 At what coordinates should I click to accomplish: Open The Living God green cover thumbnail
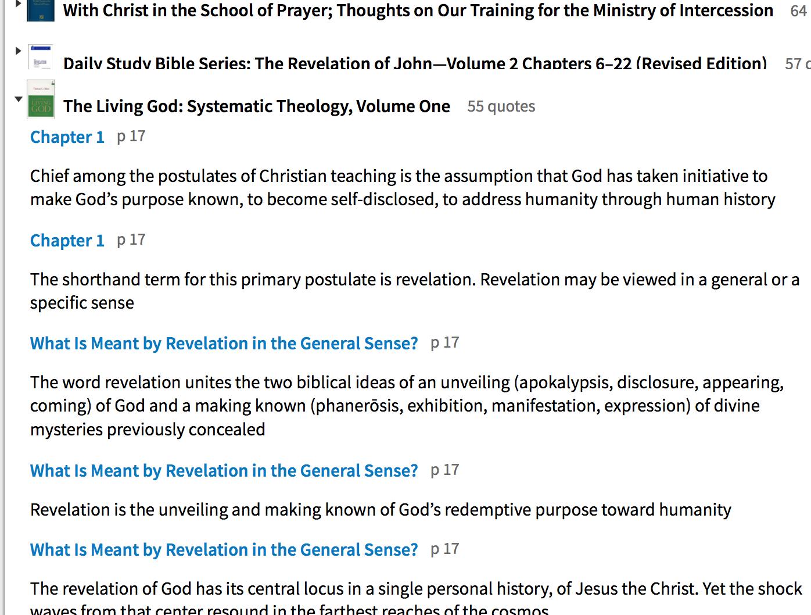(41, 99)
